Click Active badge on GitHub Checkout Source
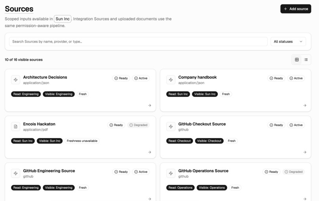319x201 pixels. tap(296, 125)
